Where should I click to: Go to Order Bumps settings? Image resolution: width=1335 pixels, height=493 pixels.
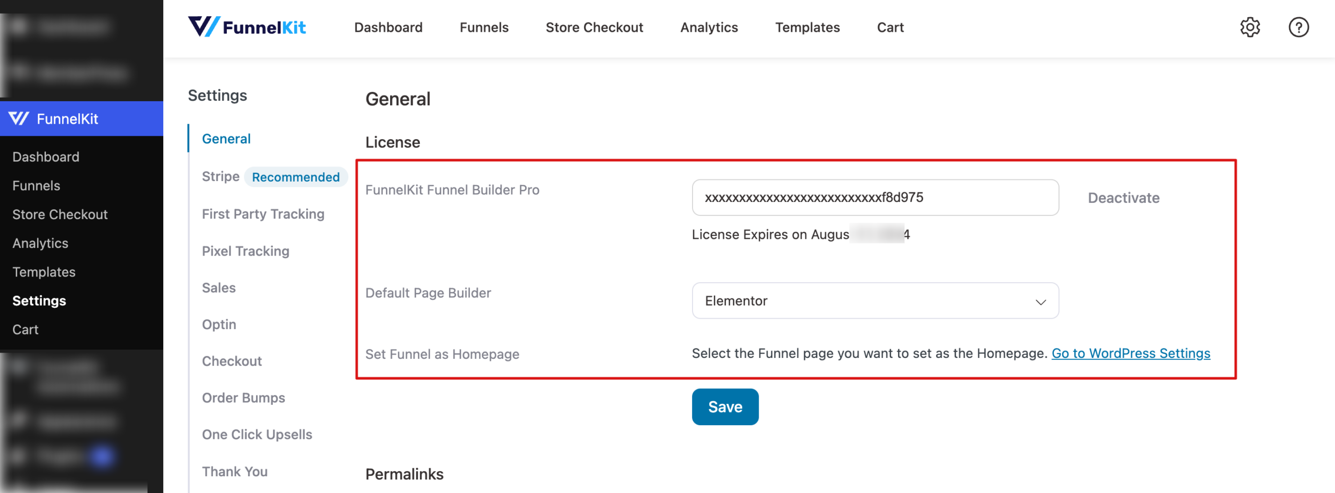point(244,398)
